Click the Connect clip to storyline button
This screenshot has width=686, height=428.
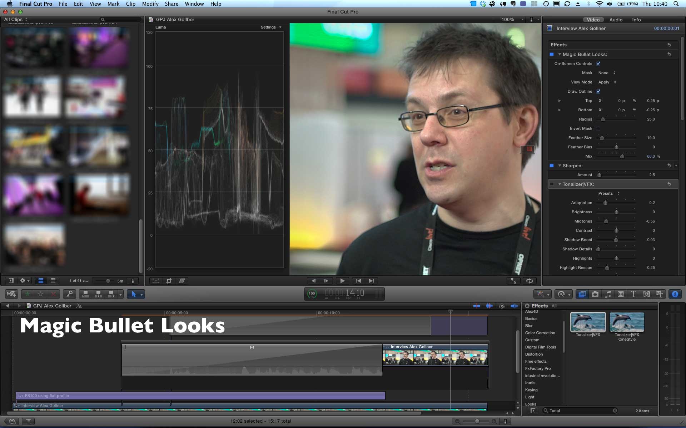point(85,294)
